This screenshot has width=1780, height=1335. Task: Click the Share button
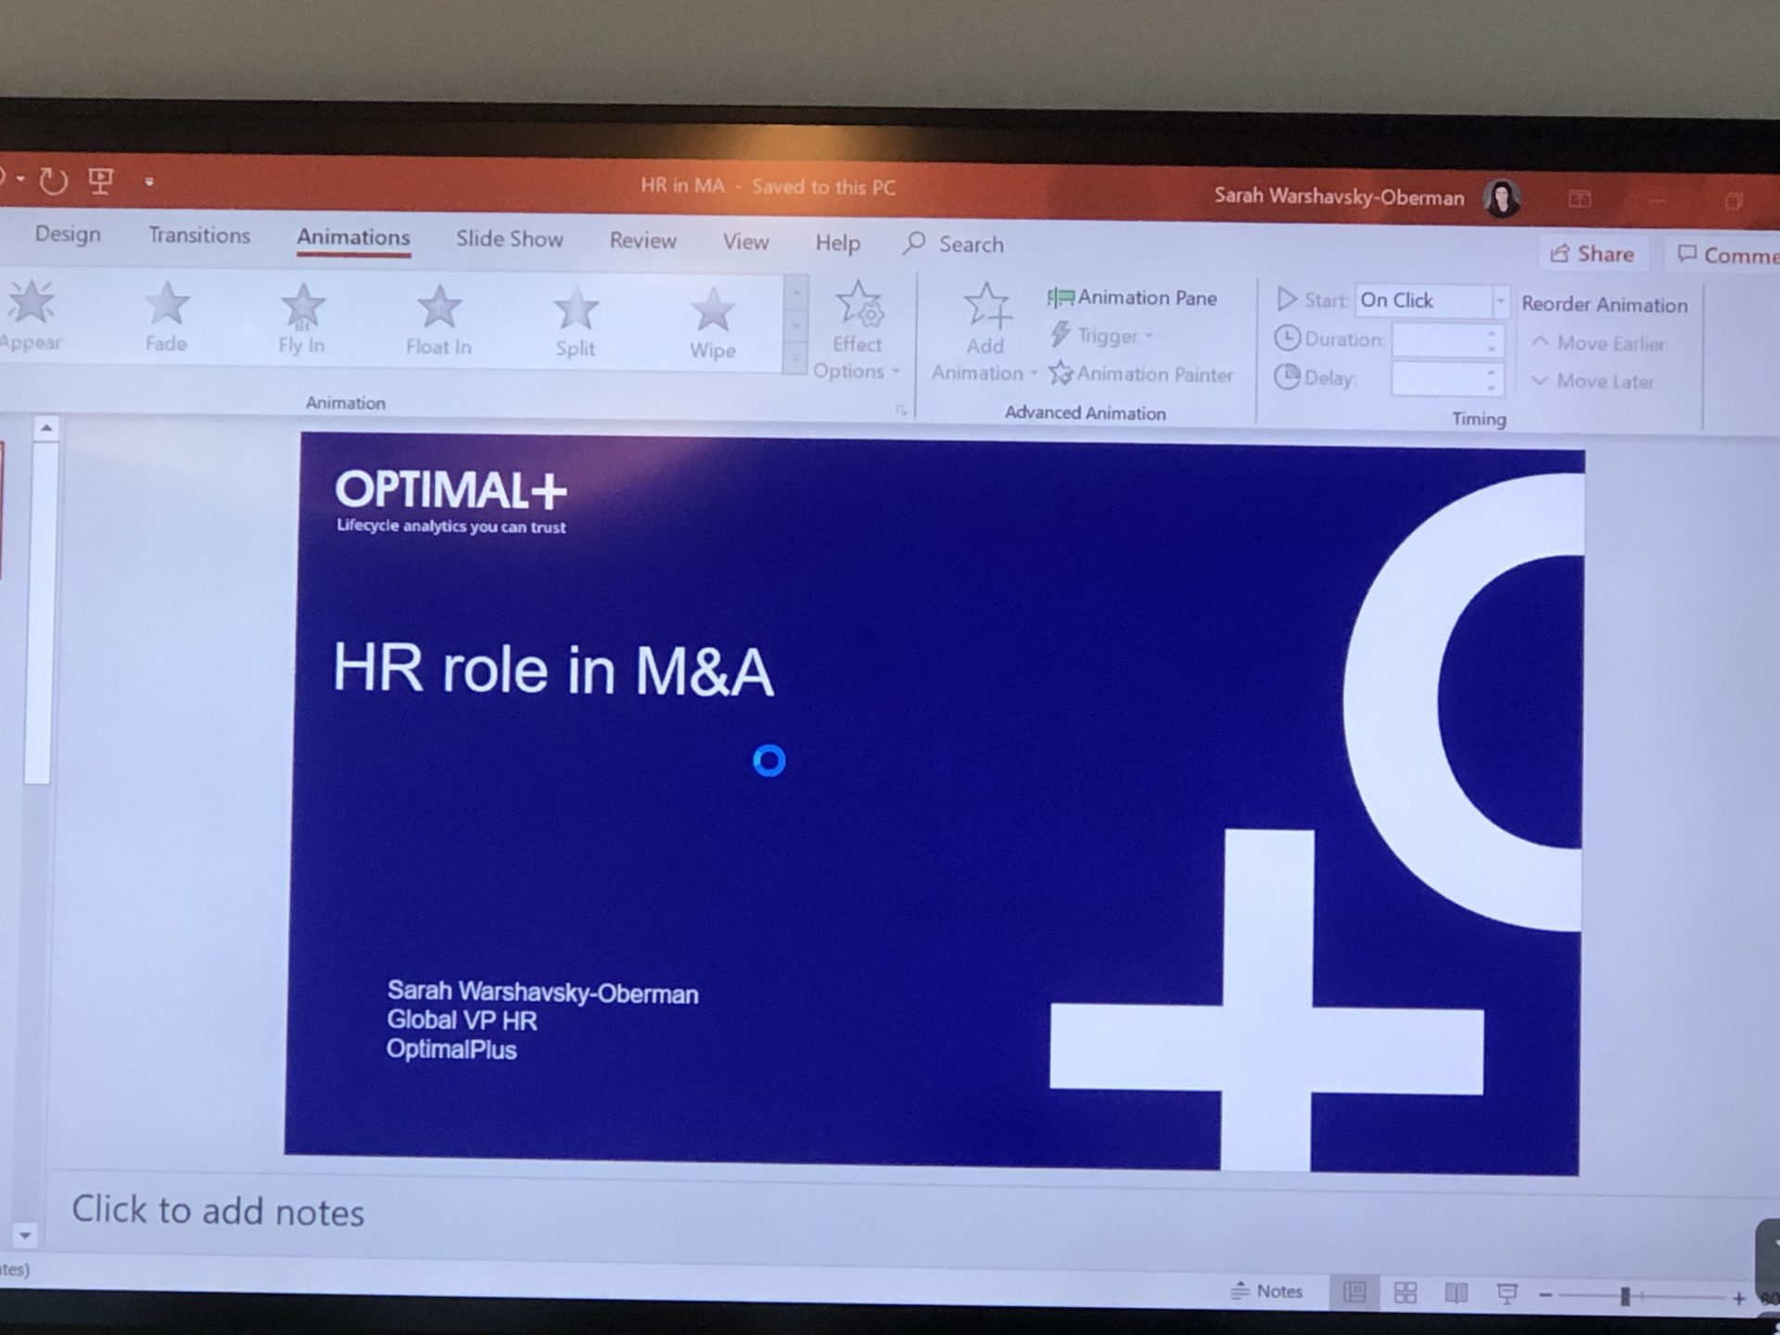pos(1593,254)
